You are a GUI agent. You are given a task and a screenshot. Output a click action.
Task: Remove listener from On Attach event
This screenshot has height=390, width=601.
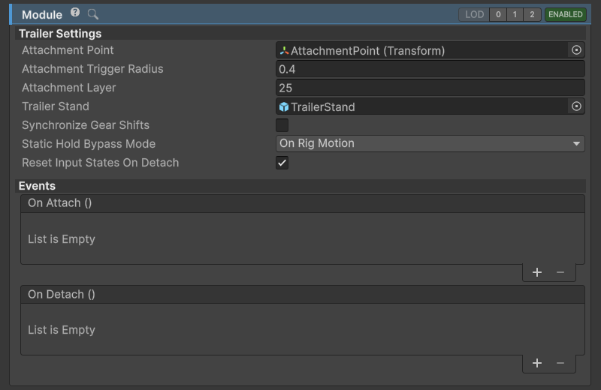(560, 272)
